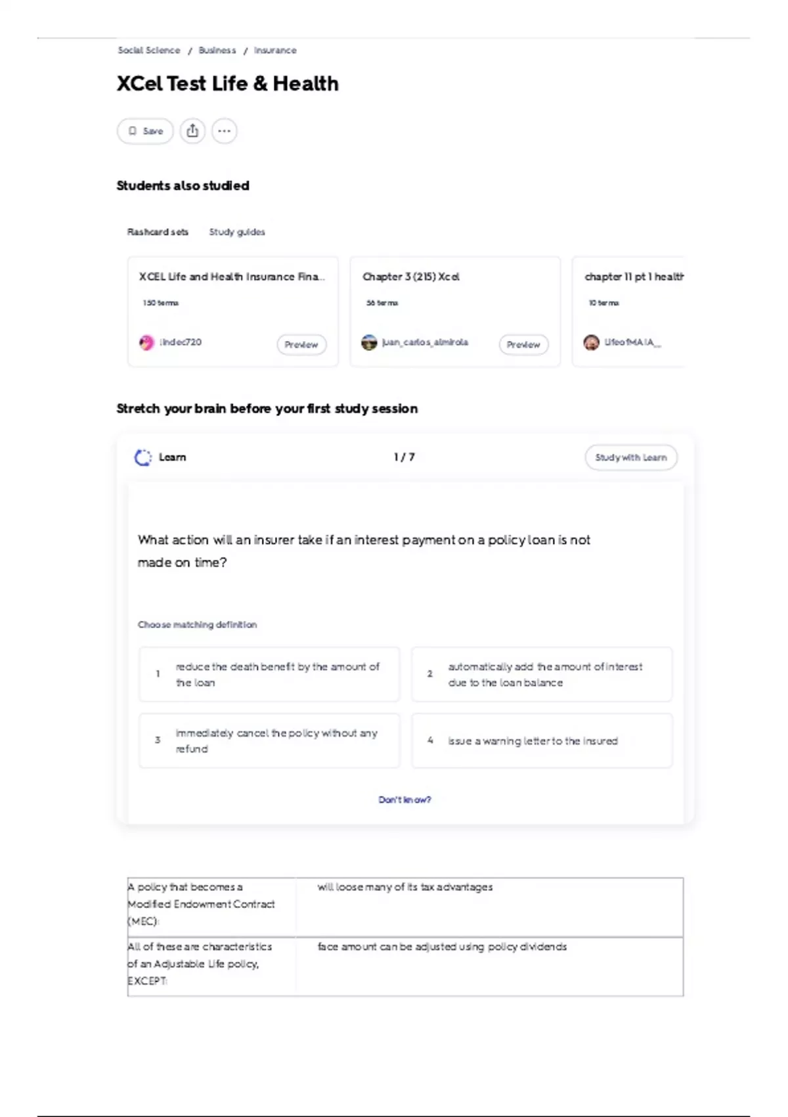The width and height of the screenshot is (788, 1117).
Task: Click lindec720's profile avatar
Action: pyautogui.click(x=146, y=342)
